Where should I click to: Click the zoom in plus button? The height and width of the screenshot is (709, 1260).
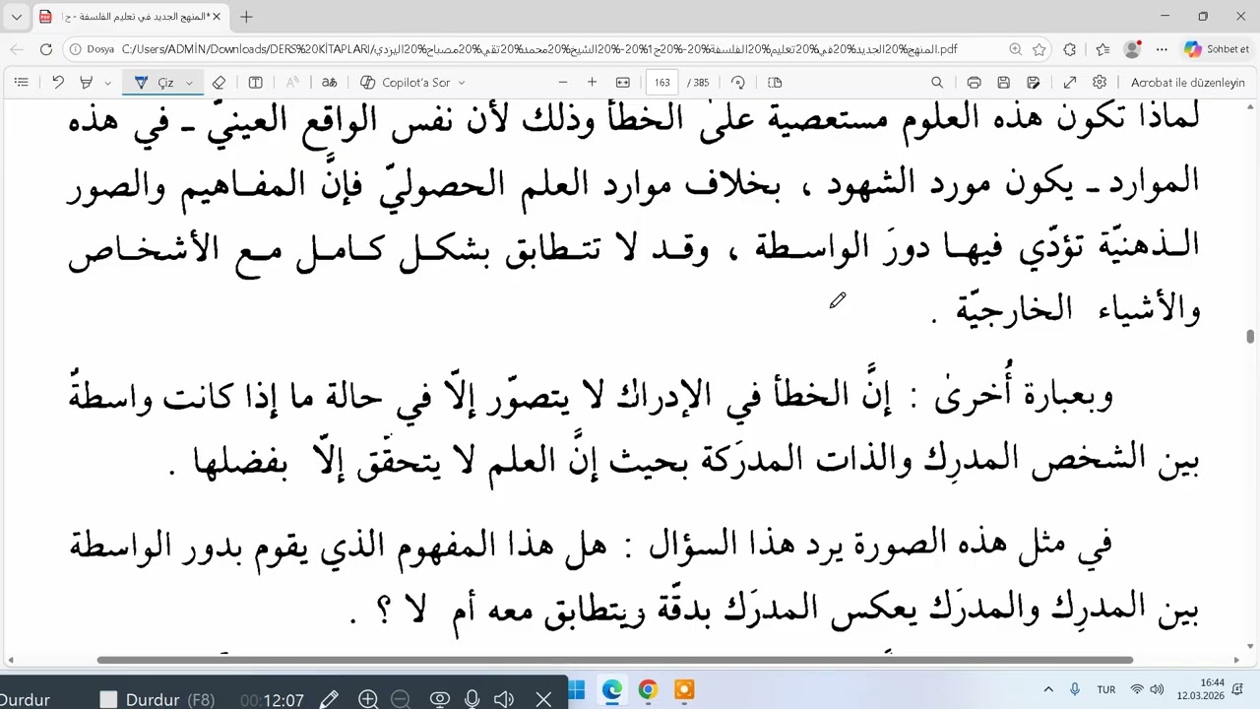(592, 83)
